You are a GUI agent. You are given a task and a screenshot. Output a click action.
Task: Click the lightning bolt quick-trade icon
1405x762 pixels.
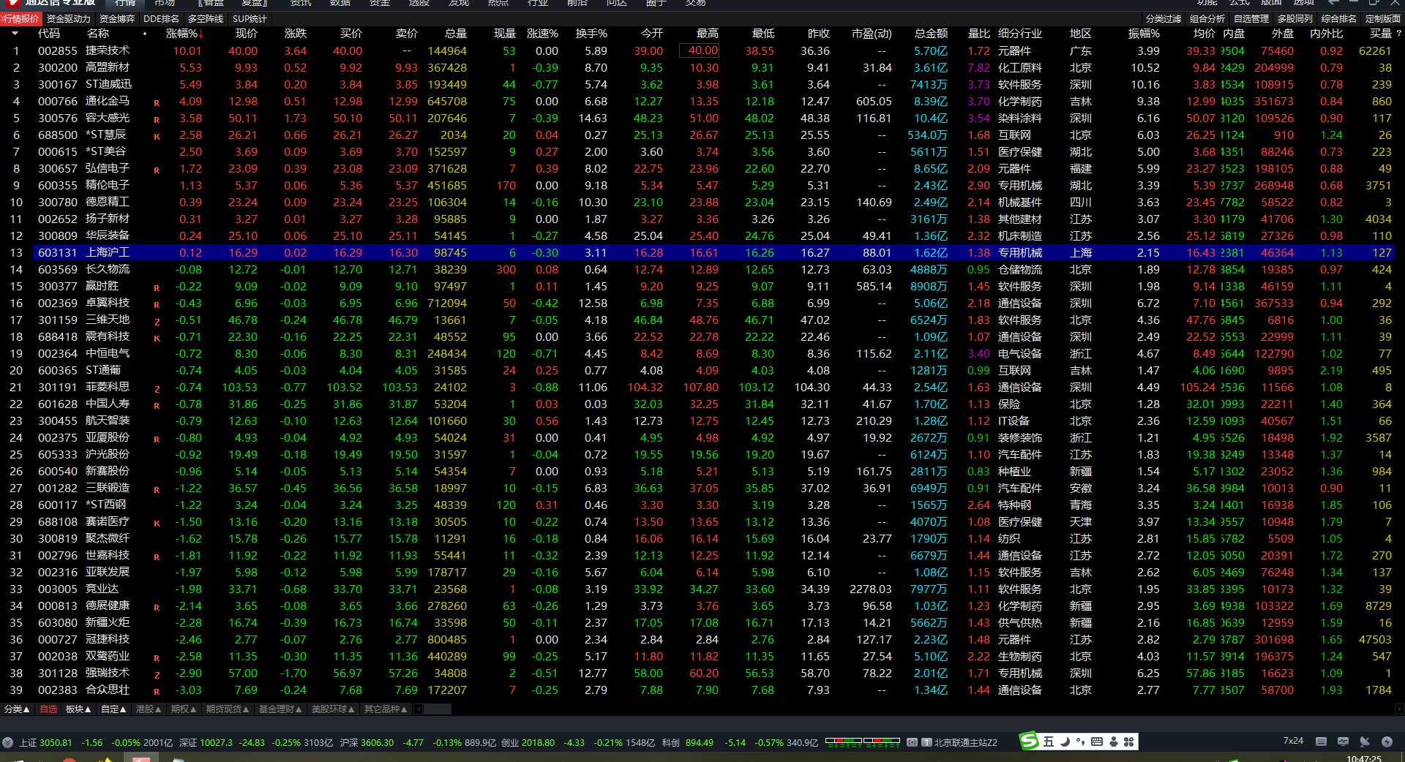(x=1387, y=742)
